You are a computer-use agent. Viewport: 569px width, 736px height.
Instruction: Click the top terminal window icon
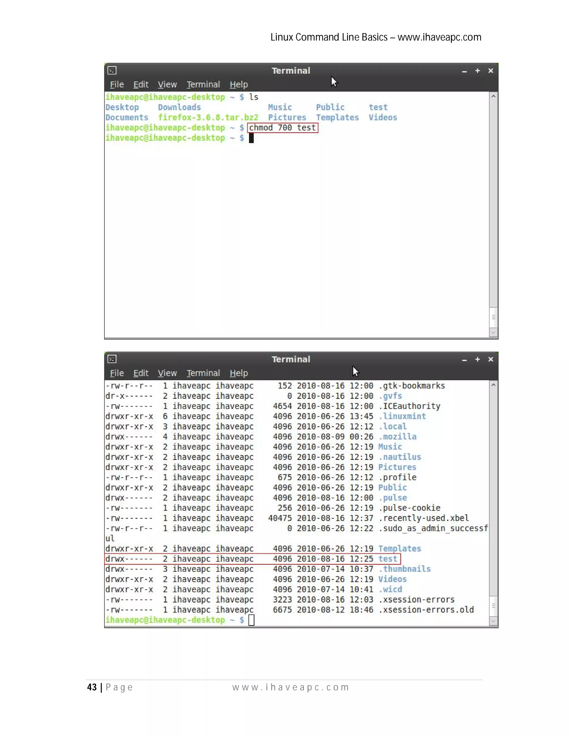112,71
